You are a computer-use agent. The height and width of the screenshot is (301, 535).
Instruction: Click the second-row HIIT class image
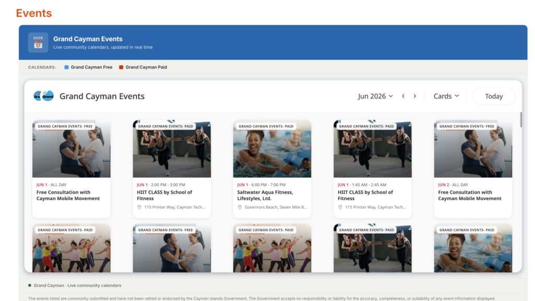(373, 248)
